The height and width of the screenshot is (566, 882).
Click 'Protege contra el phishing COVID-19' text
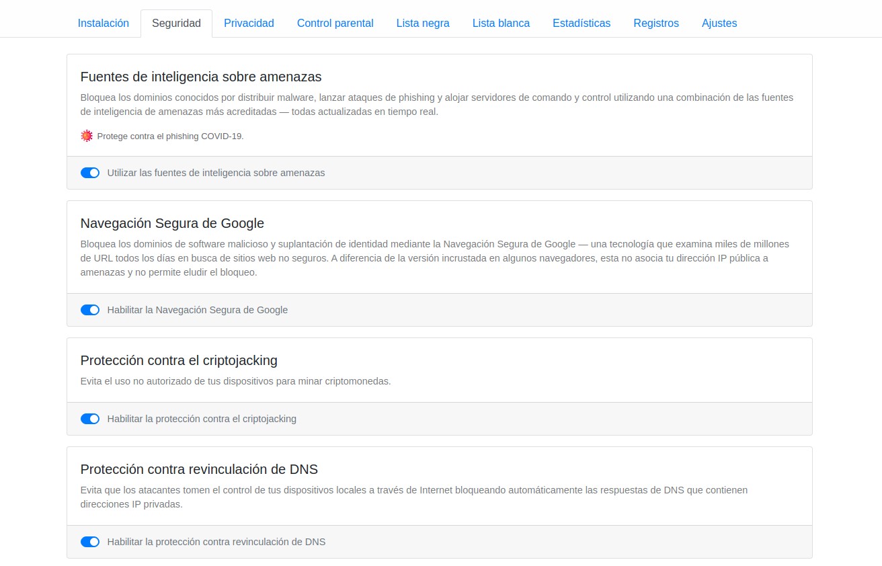click(x=170, y=136)
